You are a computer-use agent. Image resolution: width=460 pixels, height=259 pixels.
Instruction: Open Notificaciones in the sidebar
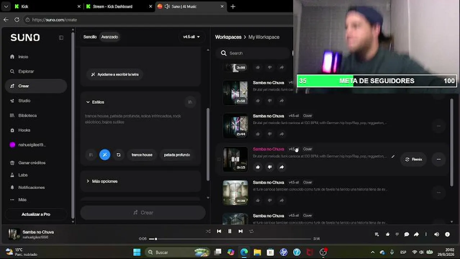coord(31,187)
